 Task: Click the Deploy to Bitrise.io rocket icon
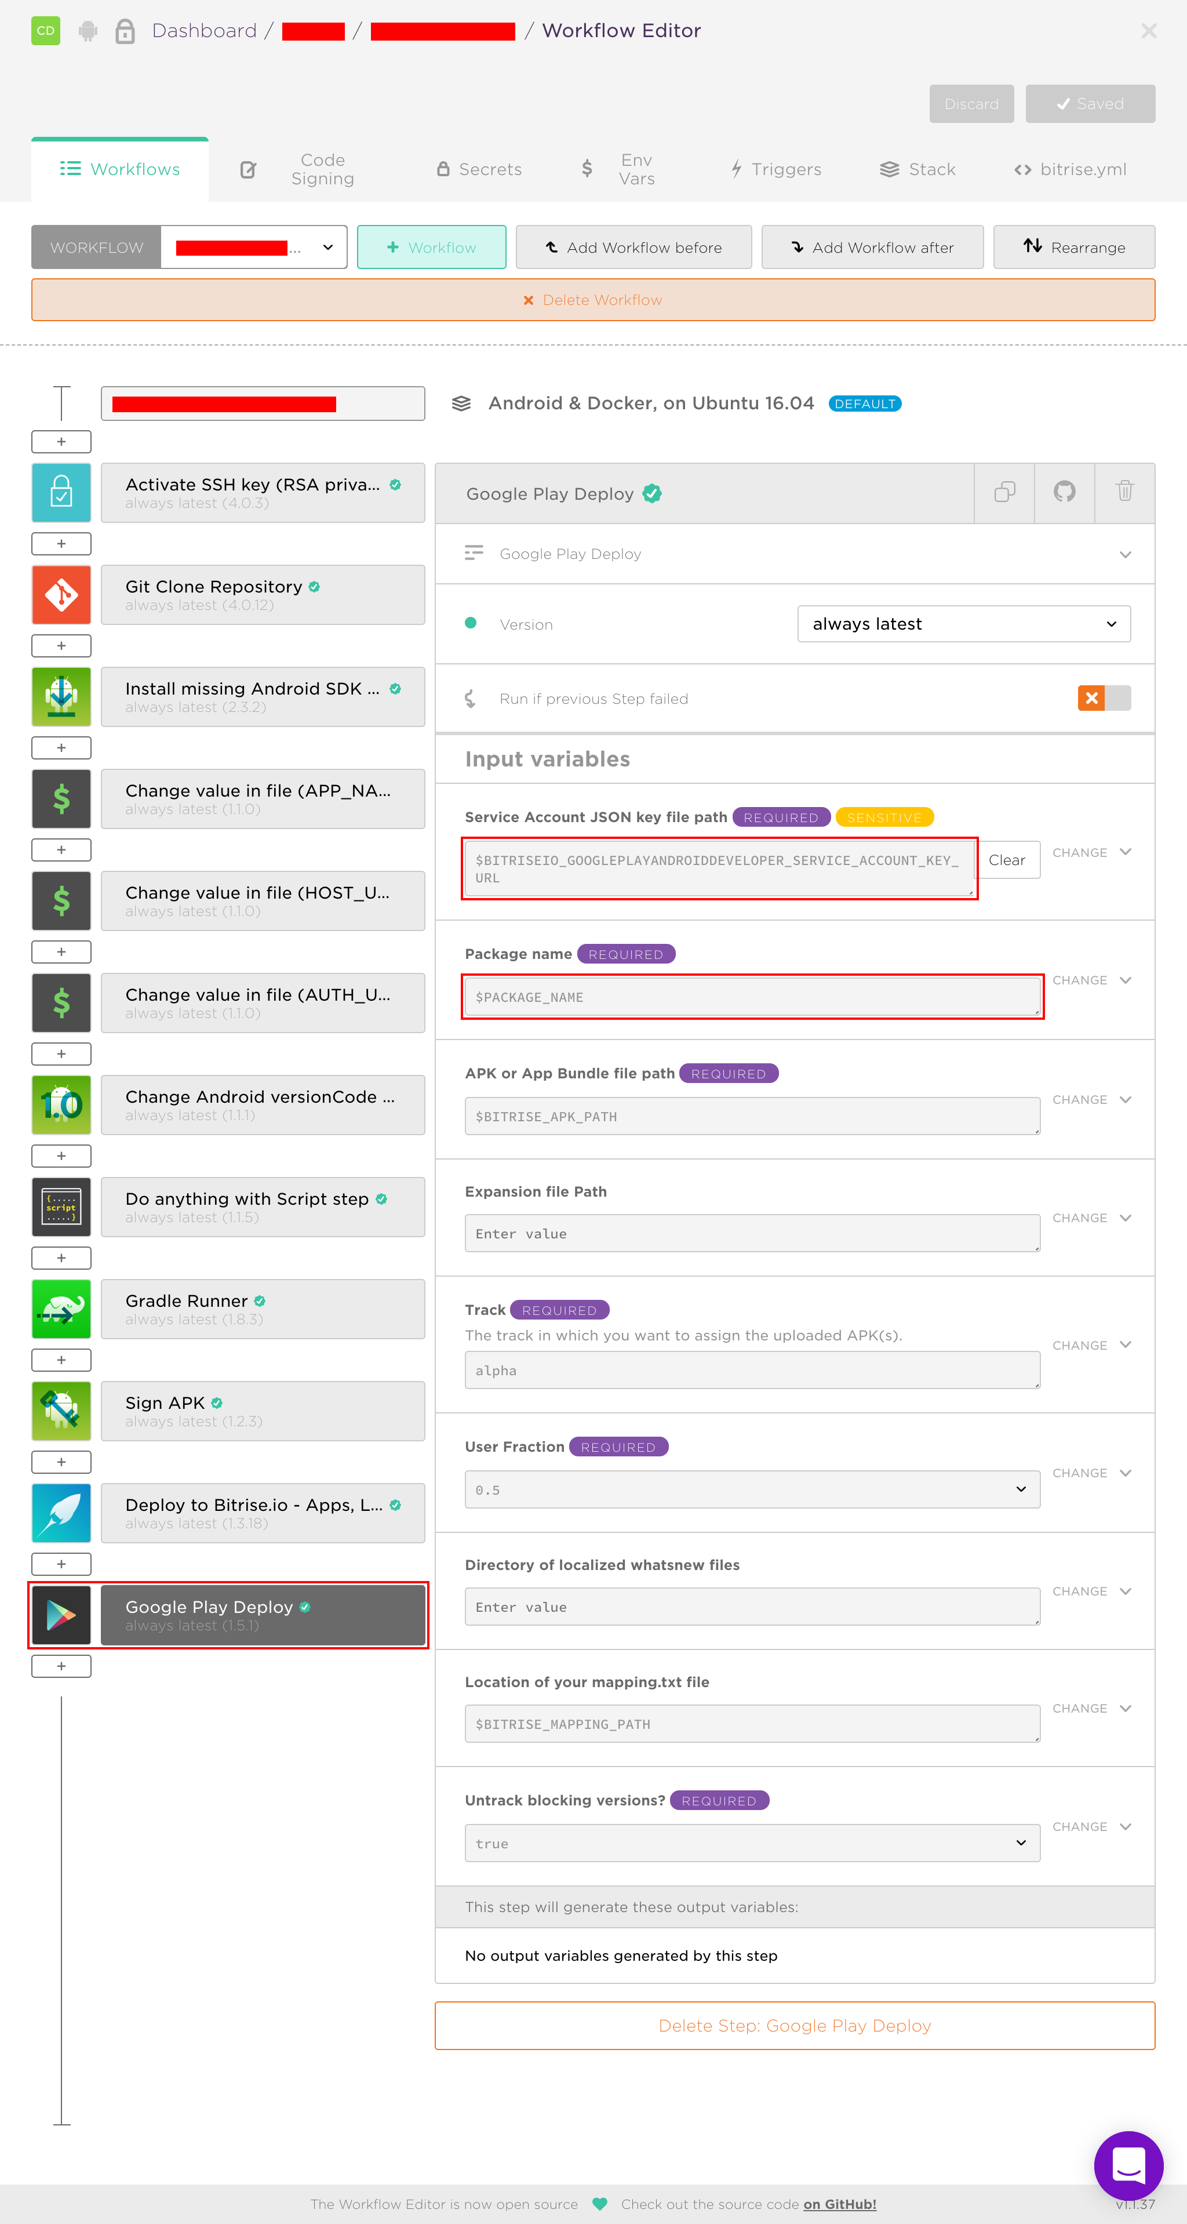coord(60,1513)
